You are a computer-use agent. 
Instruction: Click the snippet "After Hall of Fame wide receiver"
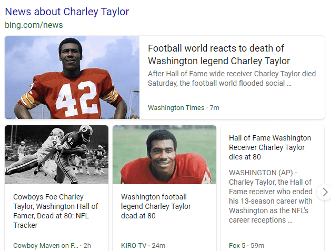click(232, 78)
